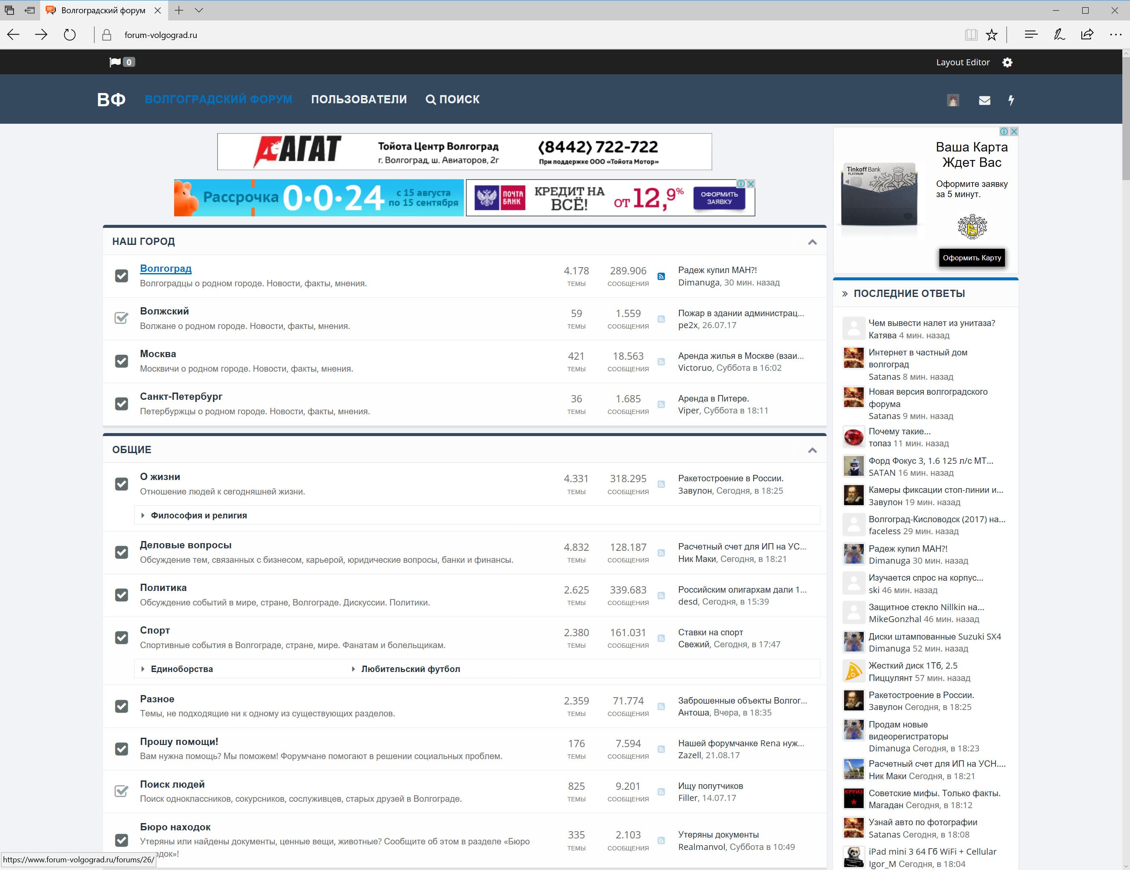Toggle the read-status checkbox for Политика forum
Image resolution: width=1130 pixels, height=870 pixels.
point(122,595)
